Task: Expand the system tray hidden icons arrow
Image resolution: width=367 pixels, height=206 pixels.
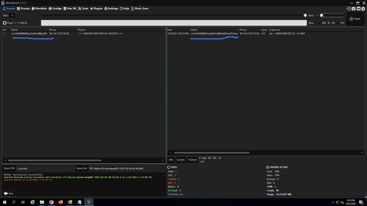Action: (333, 202)
